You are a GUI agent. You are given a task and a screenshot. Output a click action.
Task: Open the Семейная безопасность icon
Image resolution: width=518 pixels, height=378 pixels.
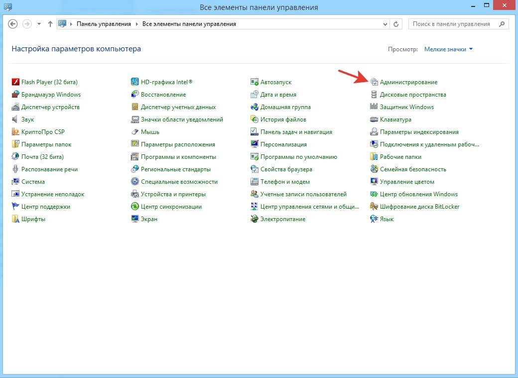pyautogui.click(x=374, y=169)
